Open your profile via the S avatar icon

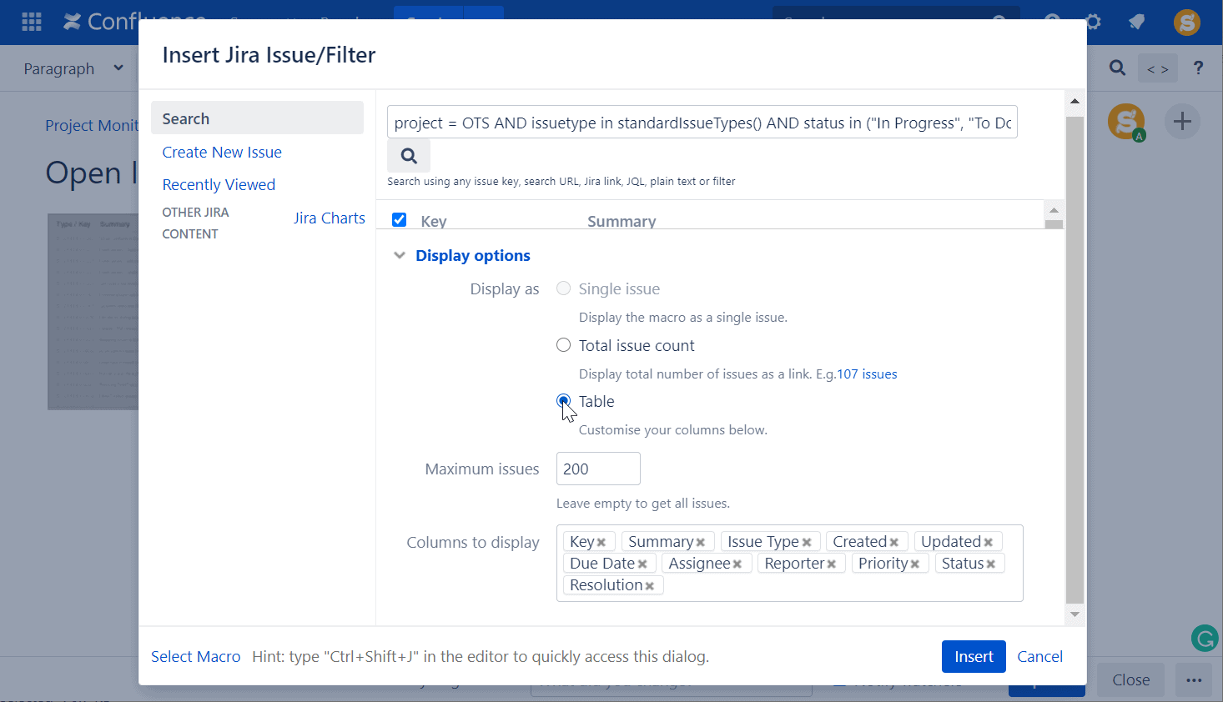pos(1186,23)
